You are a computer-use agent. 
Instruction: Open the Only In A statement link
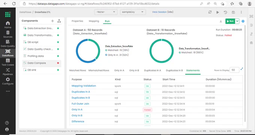[77, 110]
